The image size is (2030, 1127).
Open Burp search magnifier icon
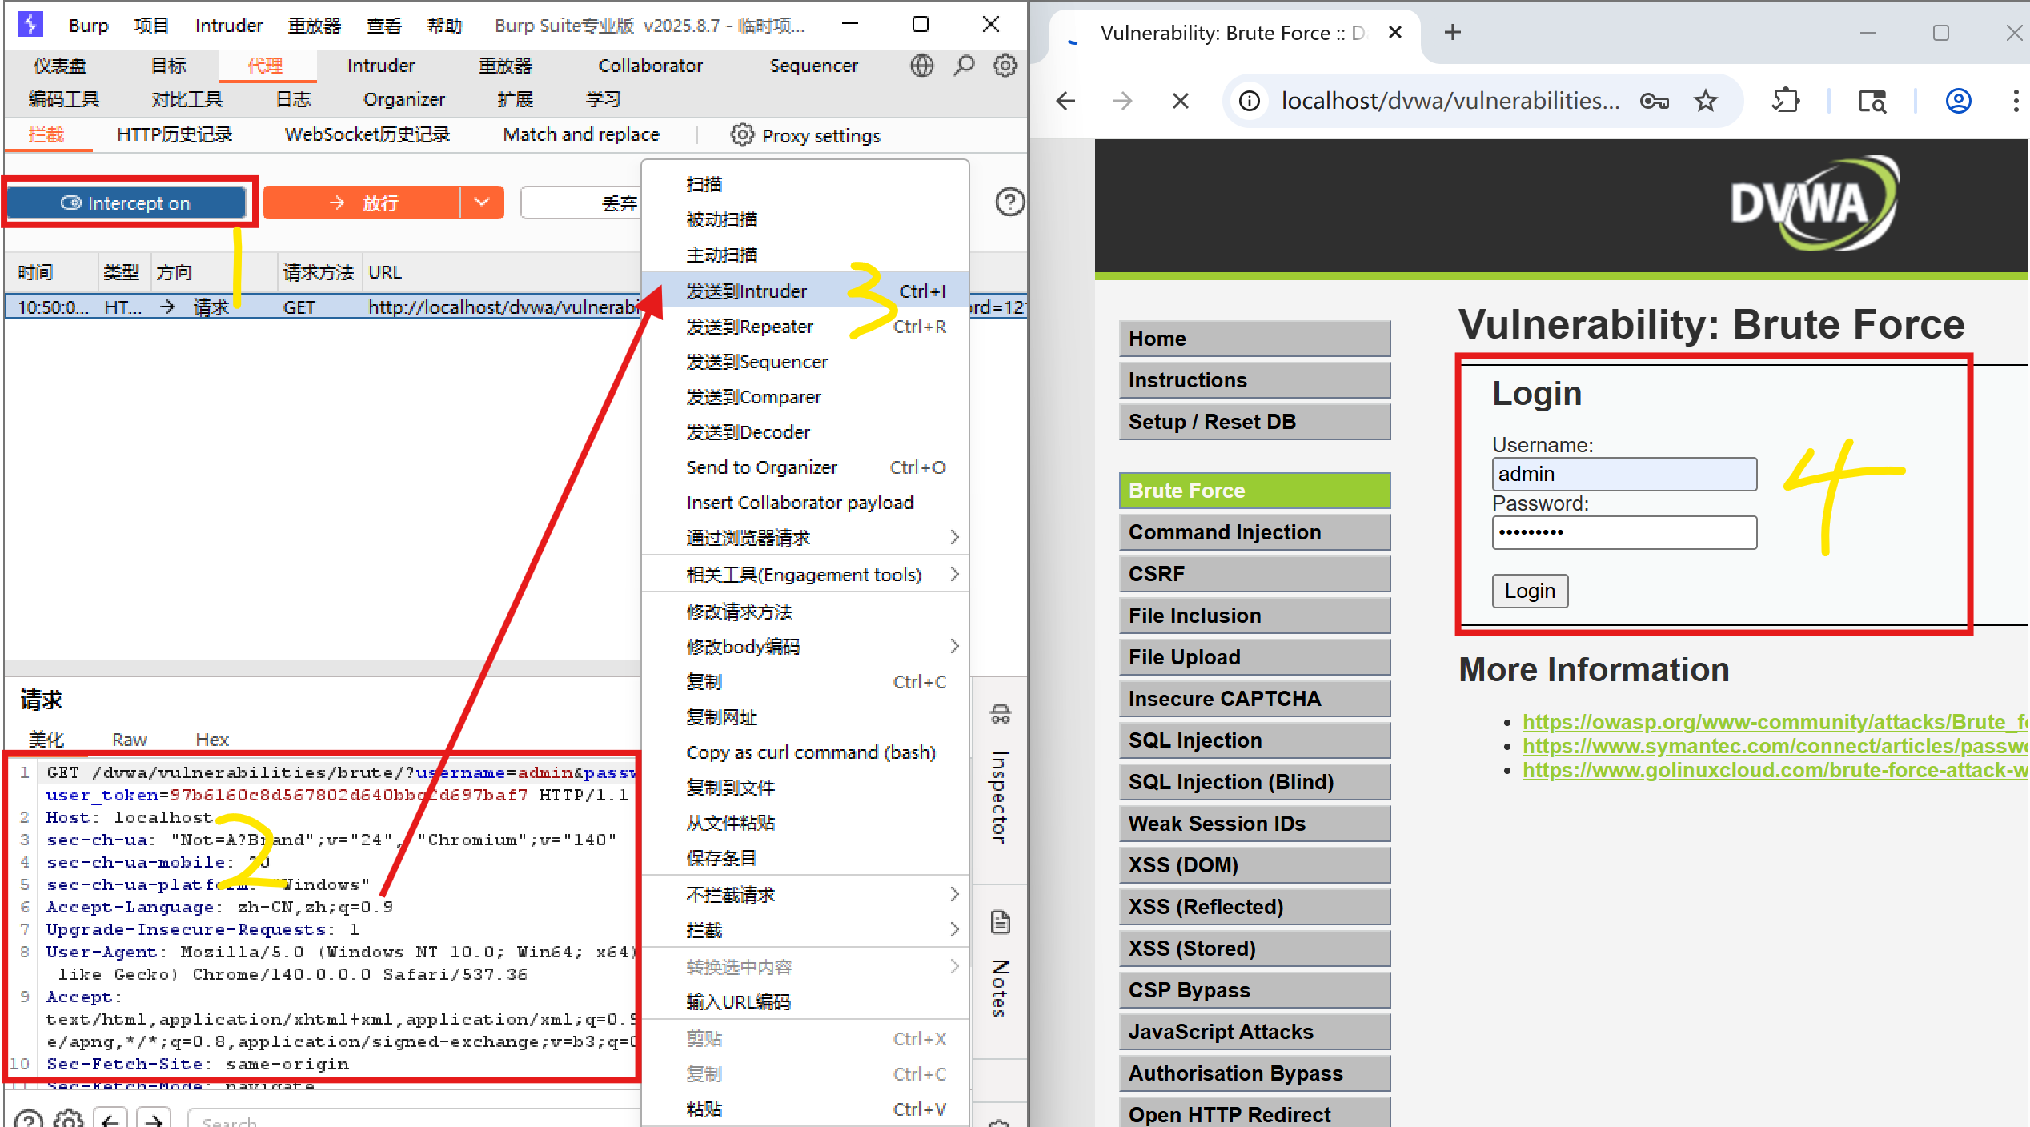point(964,66)
